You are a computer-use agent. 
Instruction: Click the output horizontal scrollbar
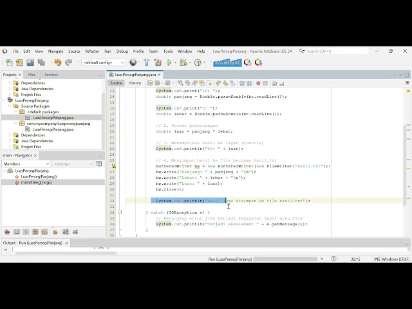pyautogui.click(x=66, y=253)
